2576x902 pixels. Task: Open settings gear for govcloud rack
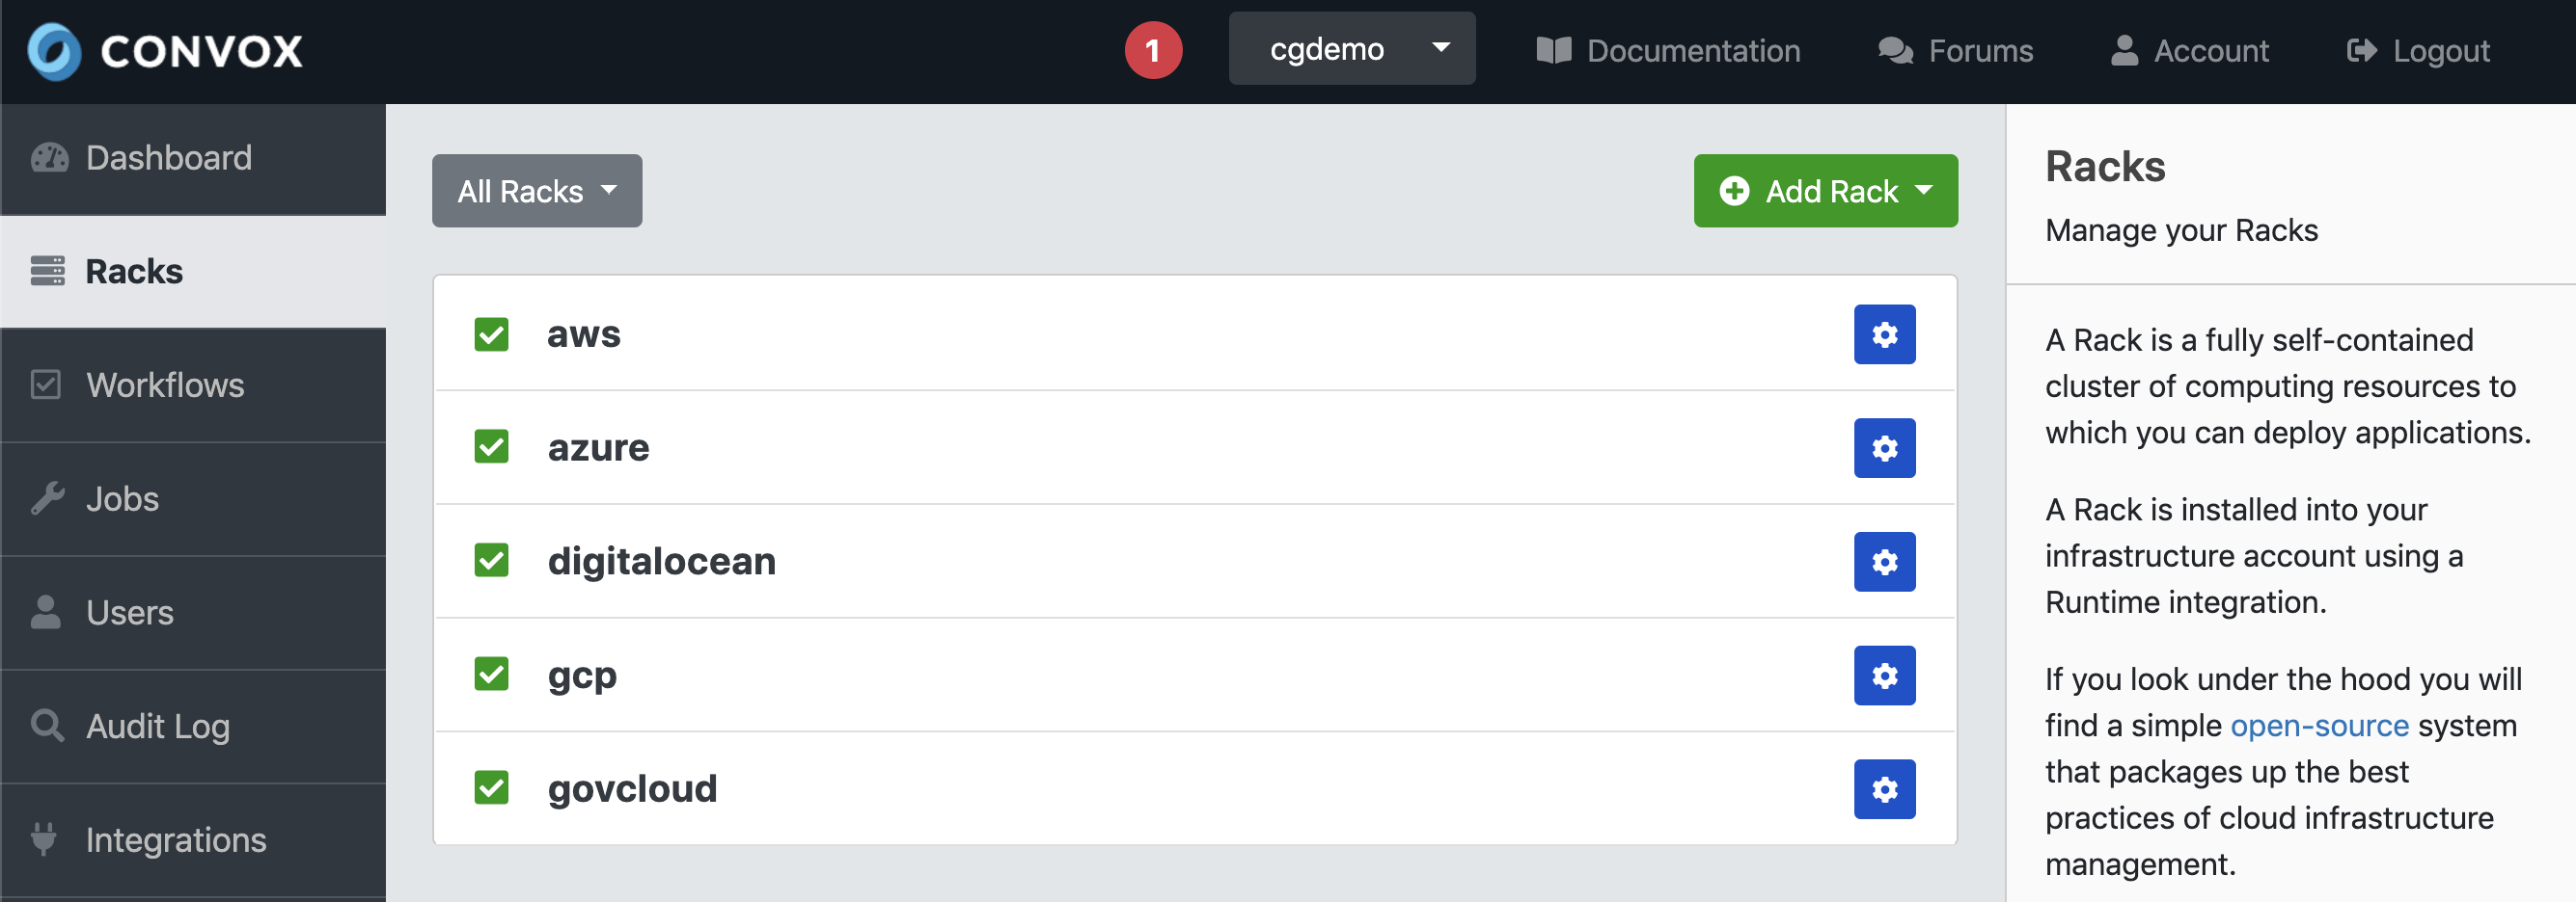pos(1884,789)
